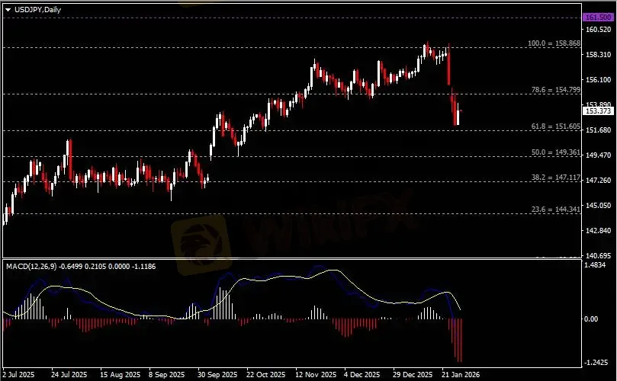Click the 4 Dec 2025 date label
The image size is (617, 381).
click(362, 374)
